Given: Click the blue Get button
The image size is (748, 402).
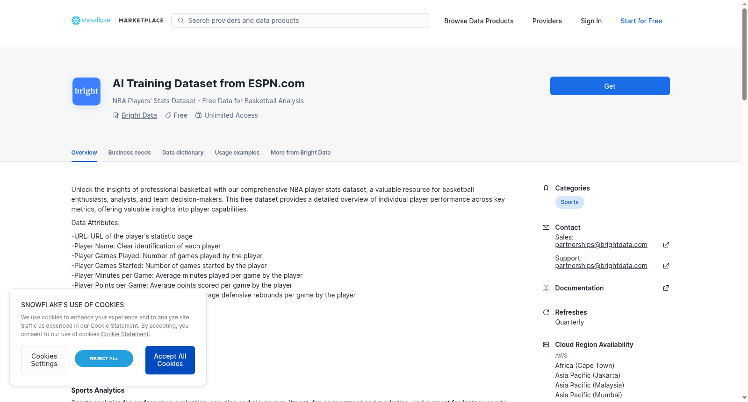Looking at the screenshot, I should [610, 86].
